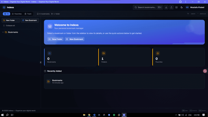The height and width of the screenshot is (117, 208).
Task: Switch to the Favorites tab
Action: click(17, 14)
